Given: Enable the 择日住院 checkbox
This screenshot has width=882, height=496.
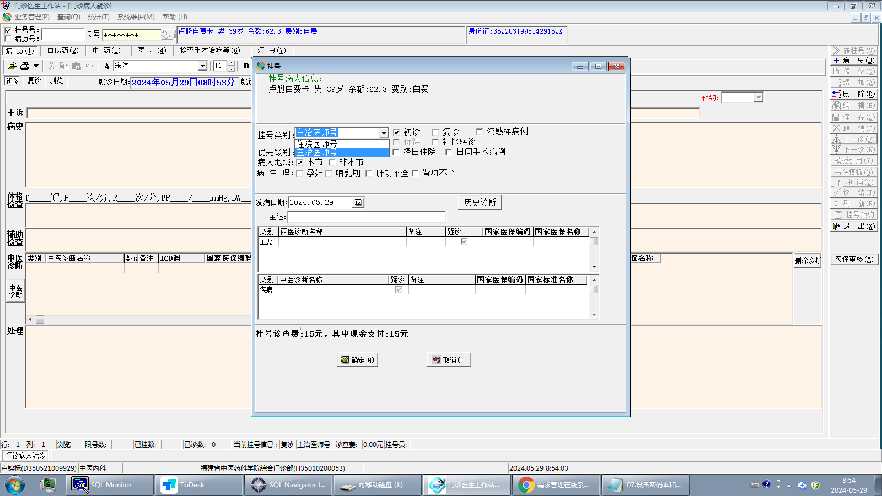Looking at the screenshot, I should 396,152.
